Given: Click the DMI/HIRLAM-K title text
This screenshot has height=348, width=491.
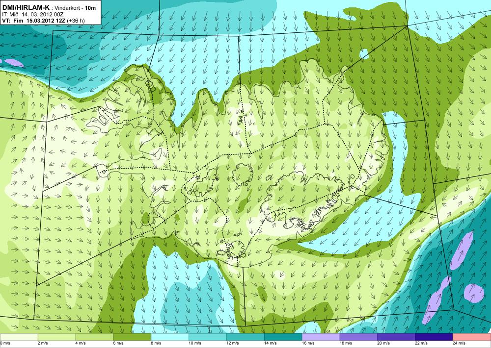Looking at the screenshot, I should [26, 8].
